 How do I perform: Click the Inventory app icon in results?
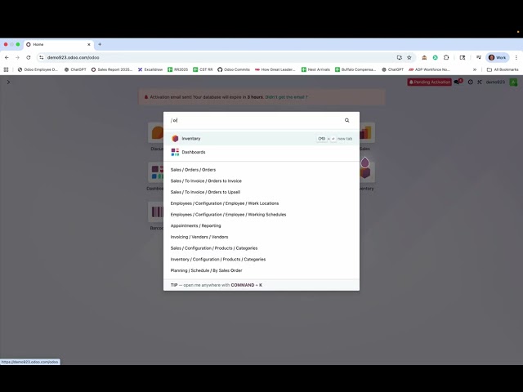pos(175,138)
